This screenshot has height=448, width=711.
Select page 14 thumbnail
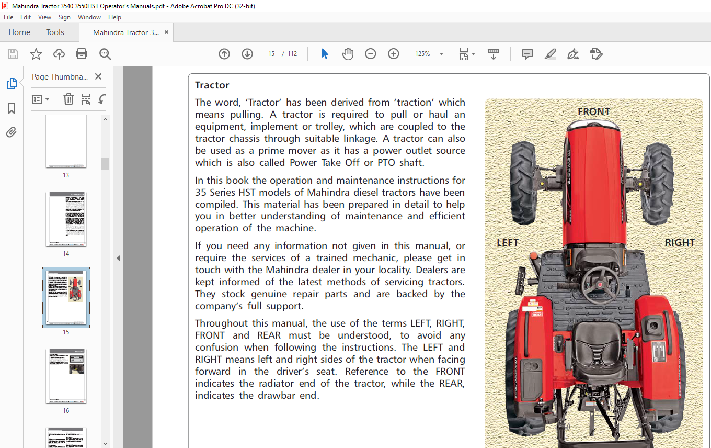coord(66,219)
